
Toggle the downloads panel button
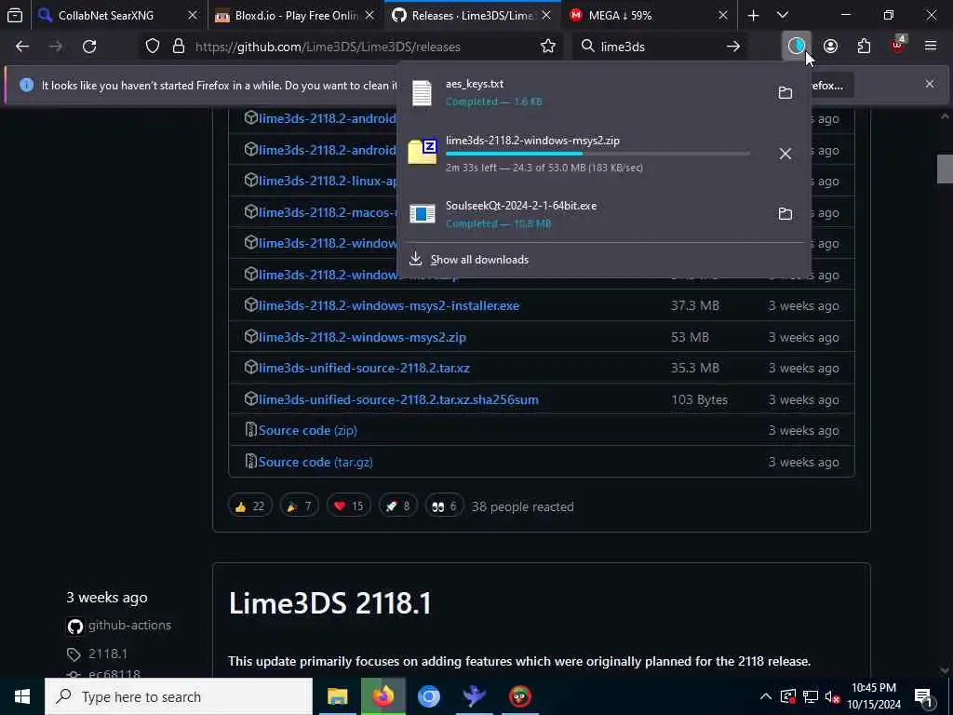(797, 47)
